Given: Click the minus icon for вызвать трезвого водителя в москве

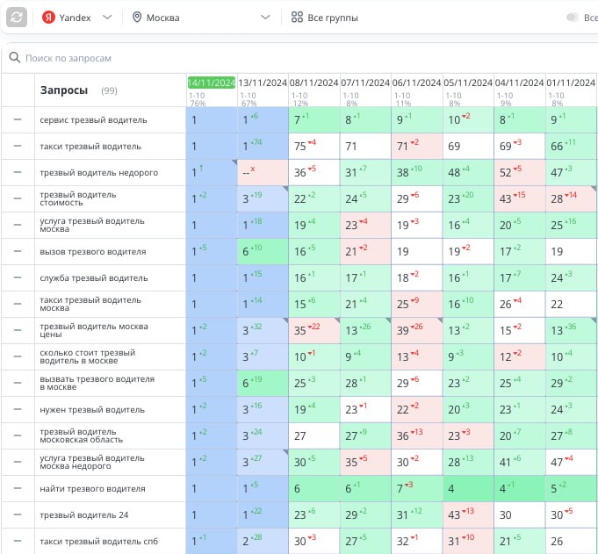Looking at the screenshot, I should (x=18, y=383).
